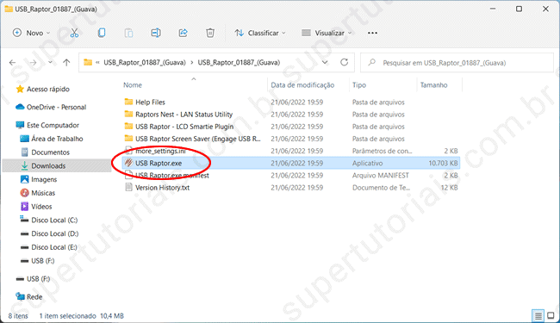Open the three-dots more options menu

372,33
